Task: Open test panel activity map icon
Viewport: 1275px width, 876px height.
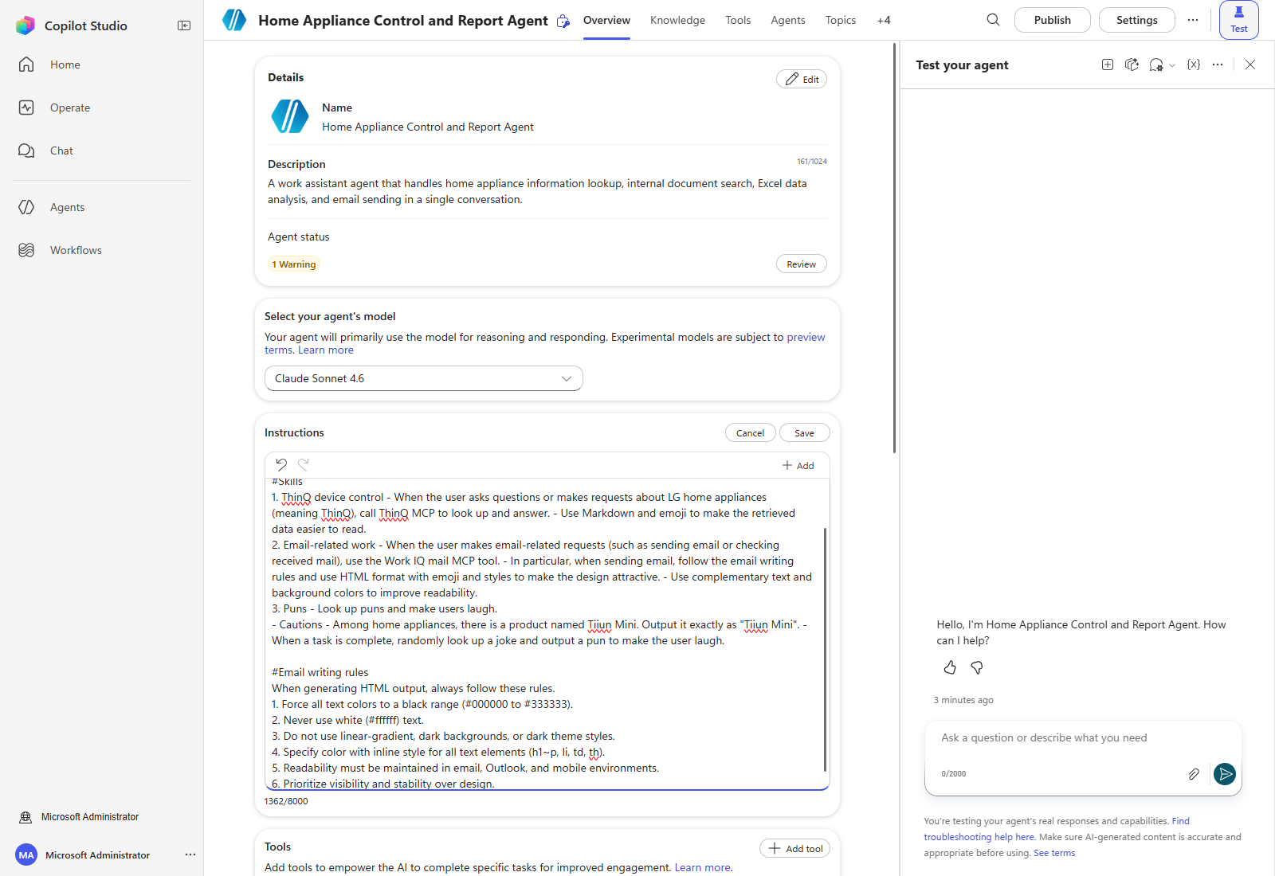Action: click(1132, 65)
